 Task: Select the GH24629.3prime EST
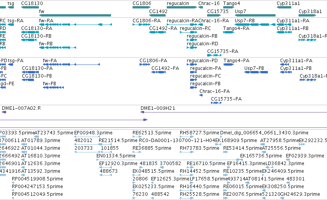[282, 198]
